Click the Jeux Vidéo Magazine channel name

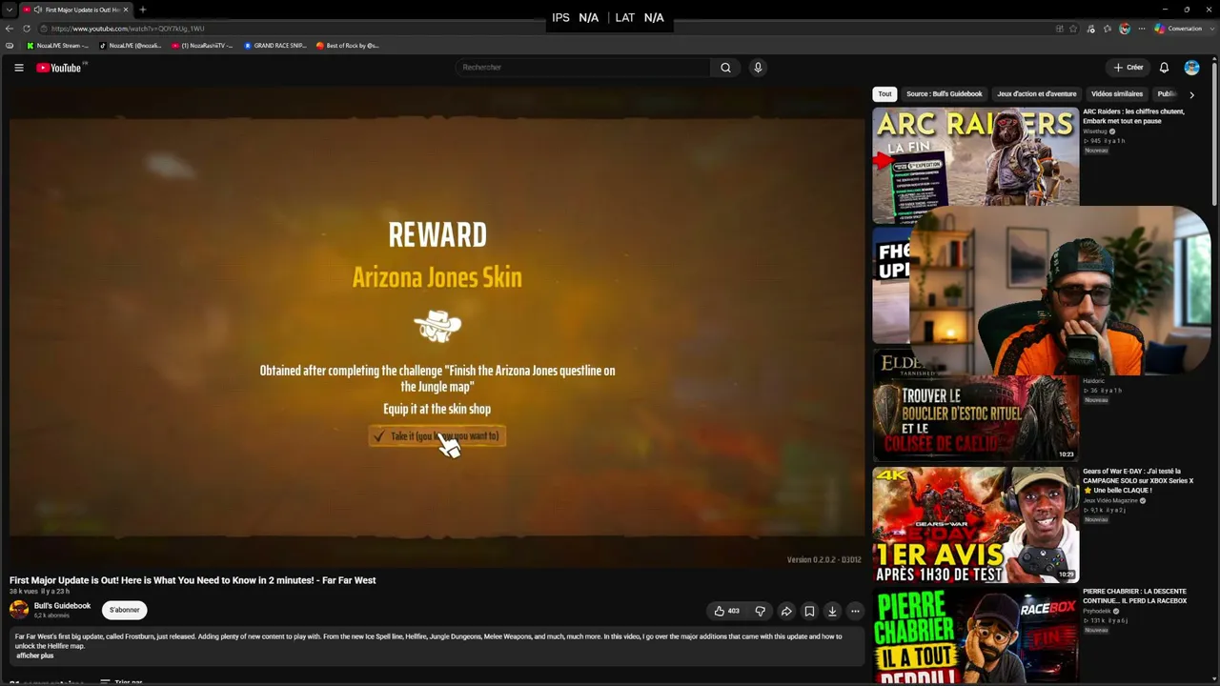[x=1110, y=500]
